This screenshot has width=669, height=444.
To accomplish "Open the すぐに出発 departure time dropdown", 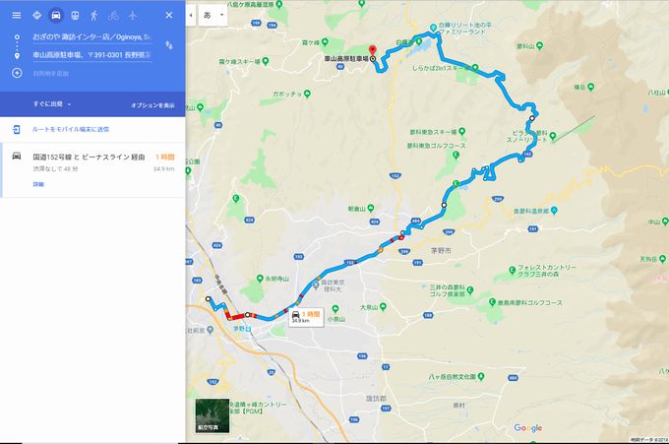I will [x=52, y=104].
